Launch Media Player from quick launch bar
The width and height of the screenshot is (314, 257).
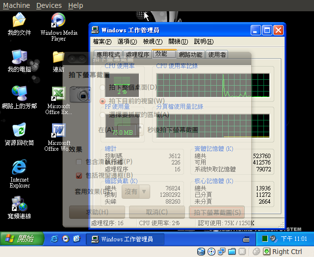coord(65,239)
